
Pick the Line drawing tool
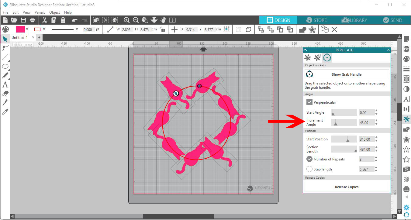coord(5,57)
